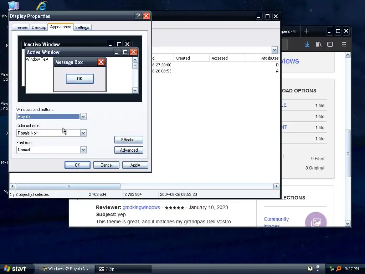
Task: Go to the Settings tab
Action: 82,27
